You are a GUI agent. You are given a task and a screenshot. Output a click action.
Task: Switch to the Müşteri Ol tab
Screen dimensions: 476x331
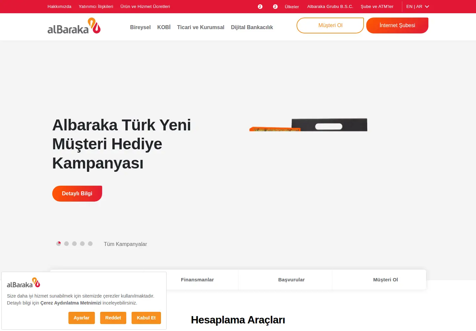tap(385, 280)
